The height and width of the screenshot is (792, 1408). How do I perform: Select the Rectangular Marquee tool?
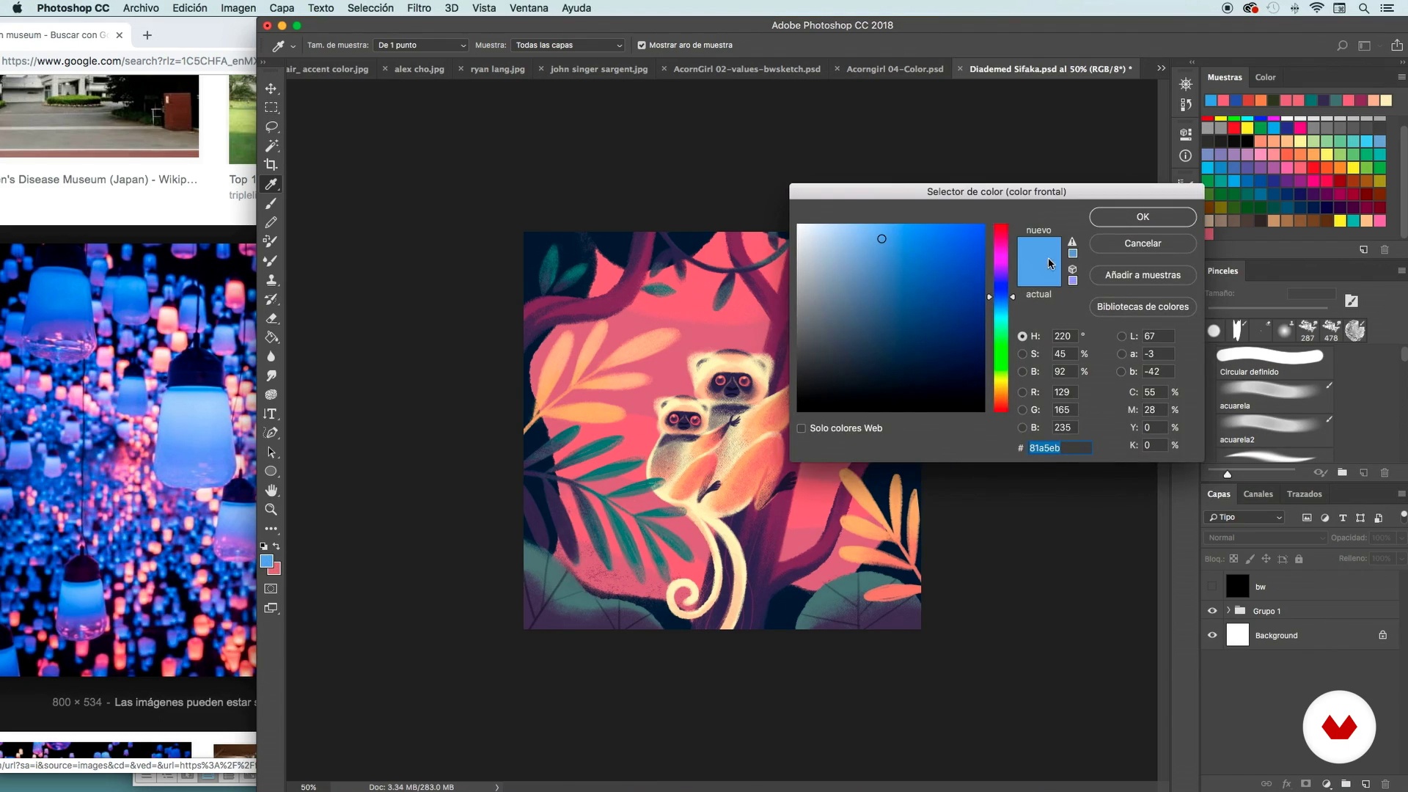point(271,107)
